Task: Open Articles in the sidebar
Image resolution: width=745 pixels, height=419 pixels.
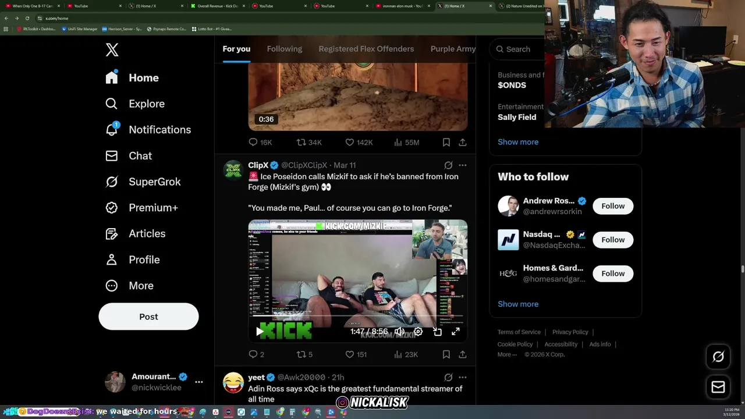Action: click(x=136, y=233)
